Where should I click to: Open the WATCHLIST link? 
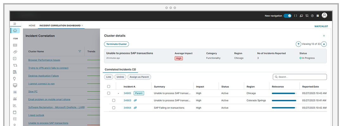[x=321, y=26]
